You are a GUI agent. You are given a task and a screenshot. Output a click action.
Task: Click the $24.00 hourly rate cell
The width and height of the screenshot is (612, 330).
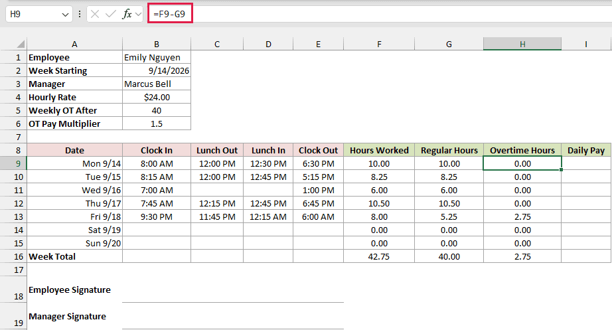click(157, 97)
